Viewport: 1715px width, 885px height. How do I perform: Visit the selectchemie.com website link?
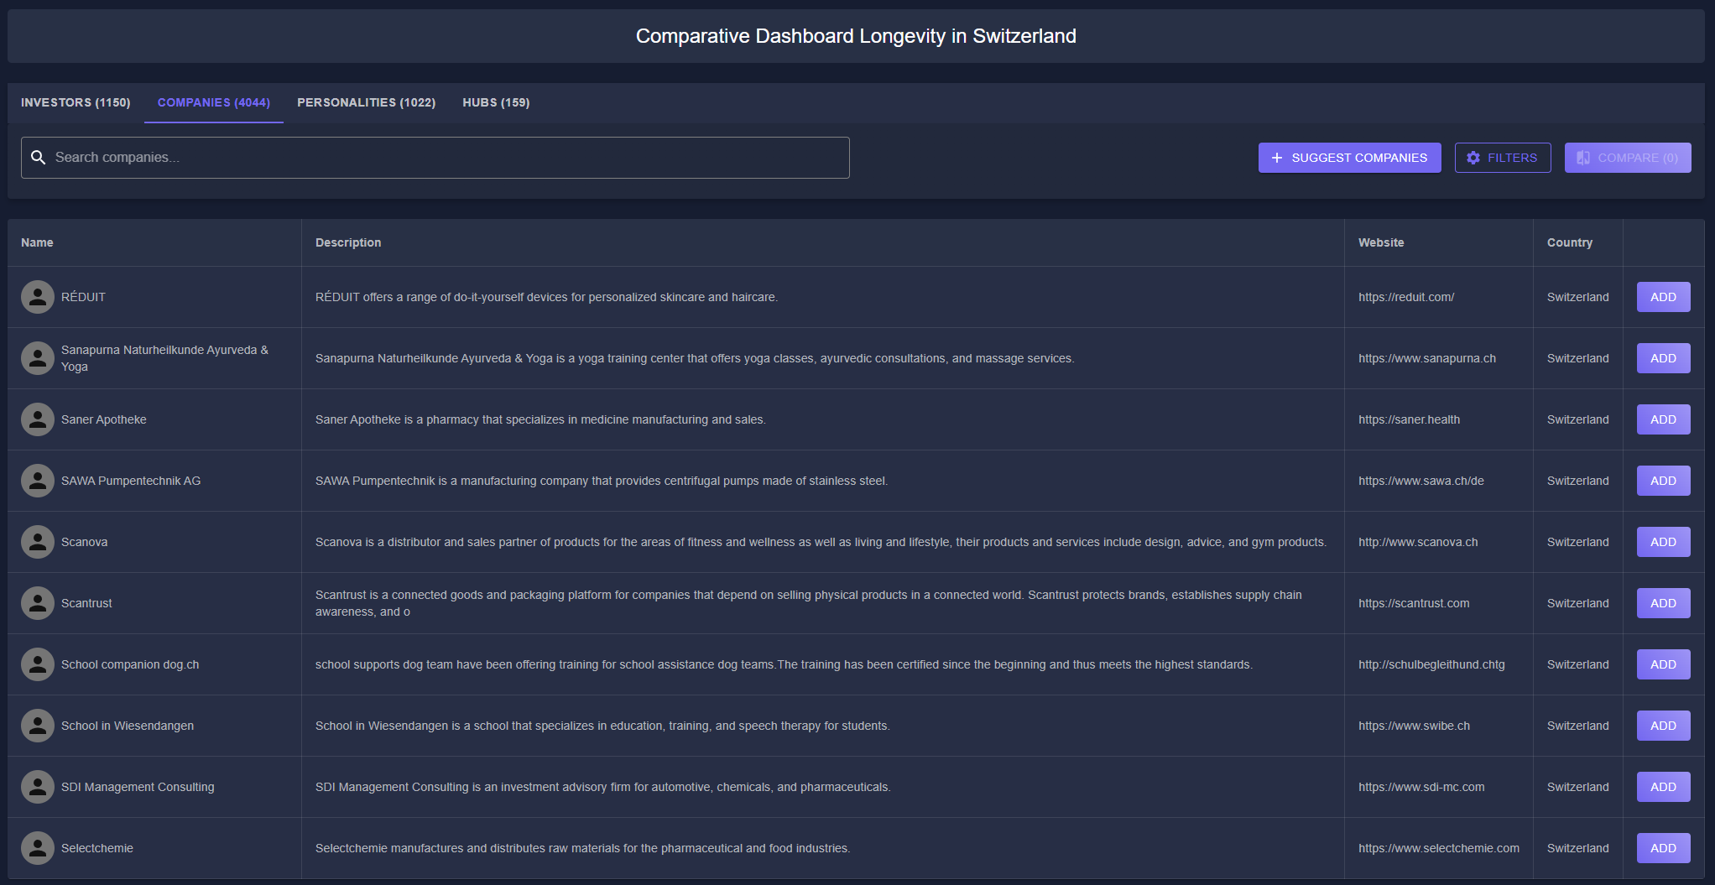point(1438,848)
